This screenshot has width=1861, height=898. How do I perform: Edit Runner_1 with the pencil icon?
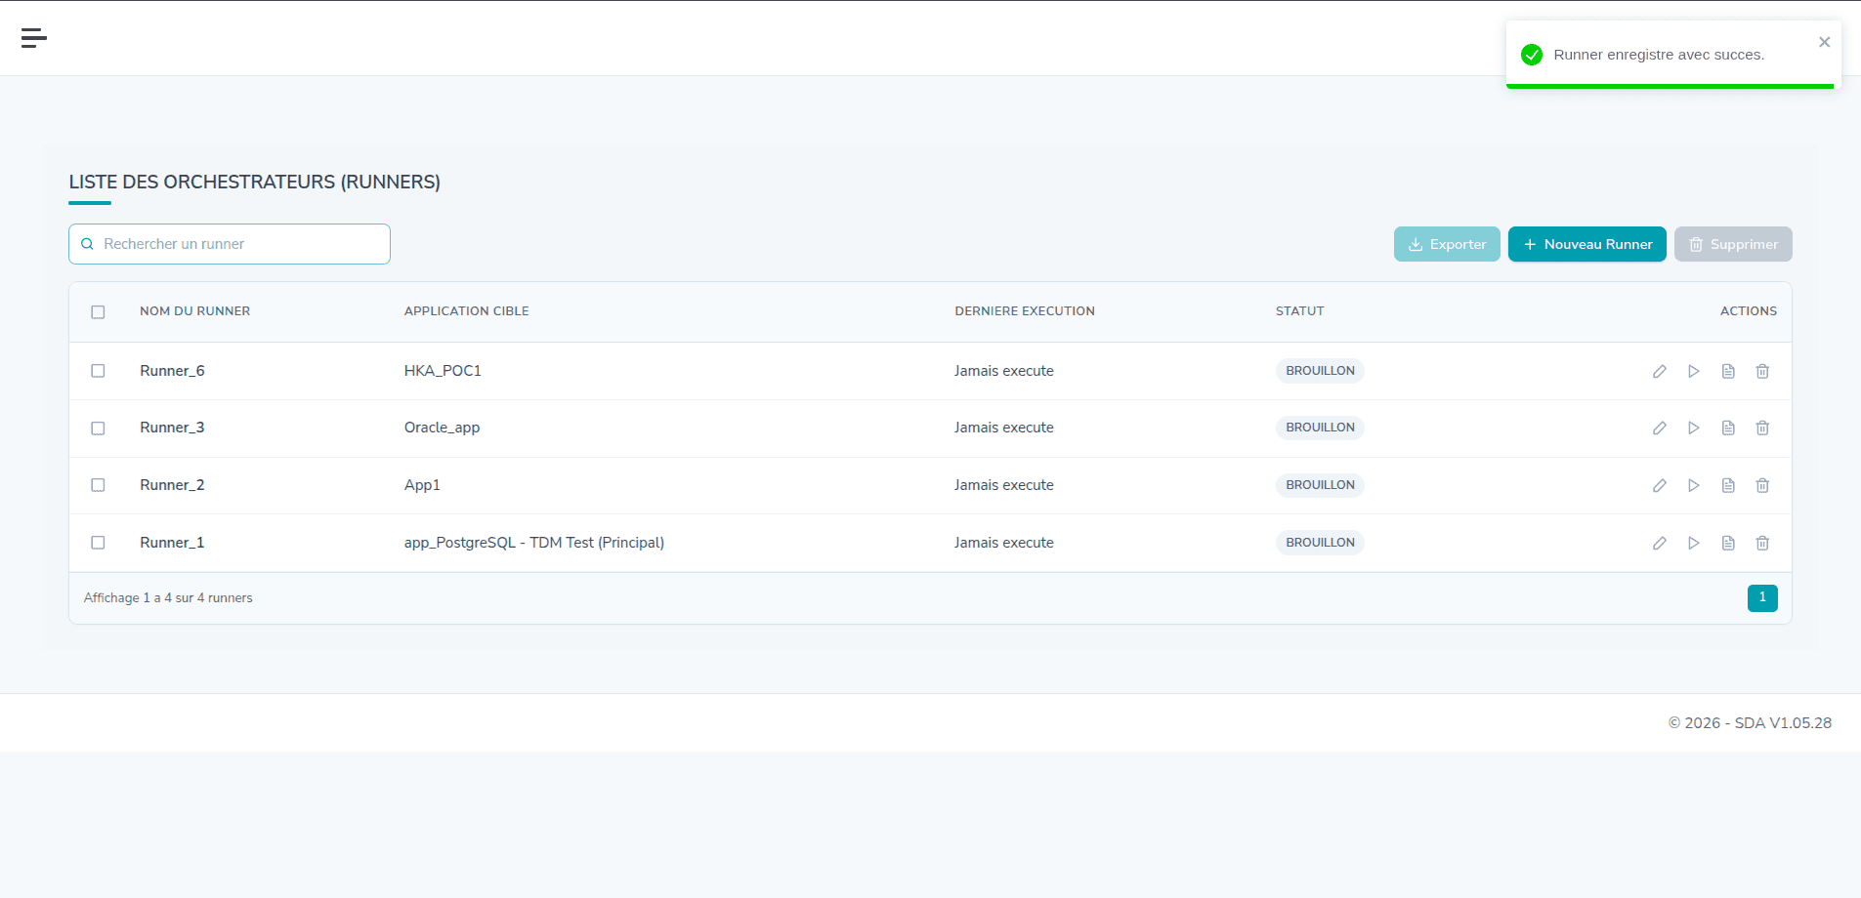tap(1660, 543)
